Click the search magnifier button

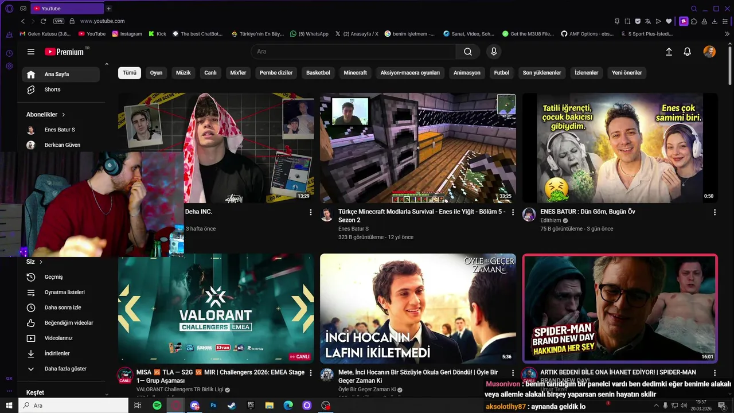468,52
